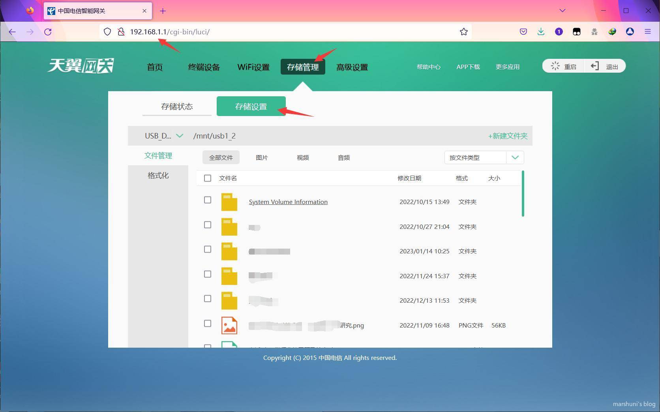Switch to the 存储状态 tab
This screenshot has height=412, width=660.
coord(177,107)
